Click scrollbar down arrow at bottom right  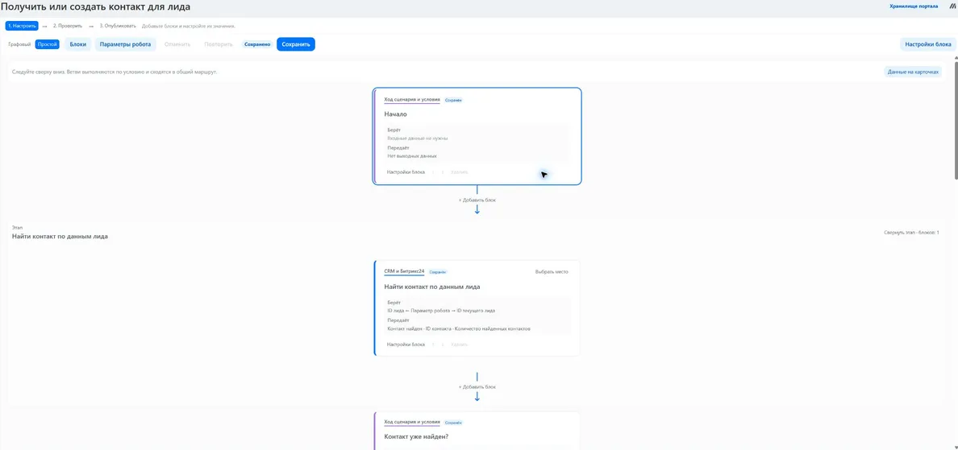956,446
